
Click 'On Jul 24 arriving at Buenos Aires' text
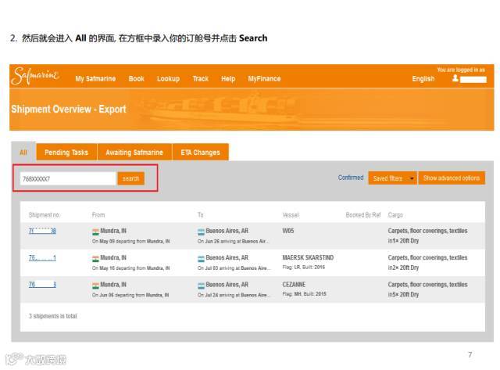pyautogui.click(x=234, y=295)
